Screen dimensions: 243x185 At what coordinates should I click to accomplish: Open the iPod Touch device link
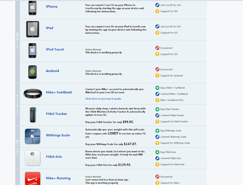(x=55, y=49)
